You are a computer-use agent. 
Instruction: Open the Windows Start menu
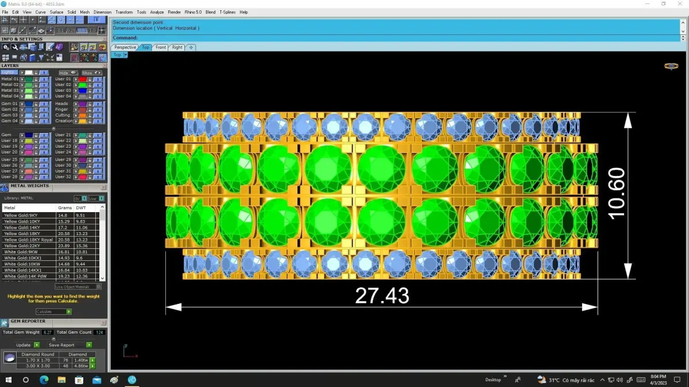pyautogui.click(x=8, y=380)
